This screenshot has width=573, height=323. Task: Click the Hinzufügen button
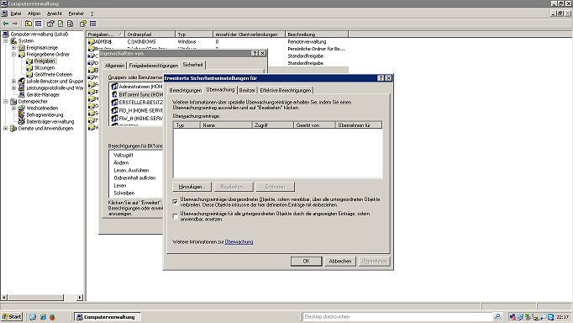tap(192, 187)
